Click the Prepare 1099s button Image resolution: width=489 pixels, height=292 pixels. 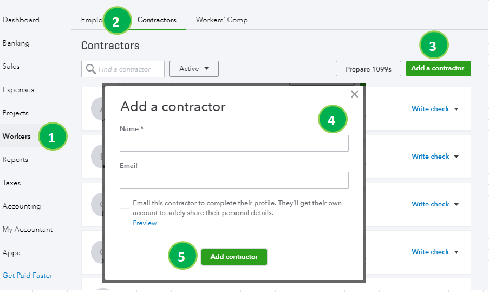tap(368, 69)
